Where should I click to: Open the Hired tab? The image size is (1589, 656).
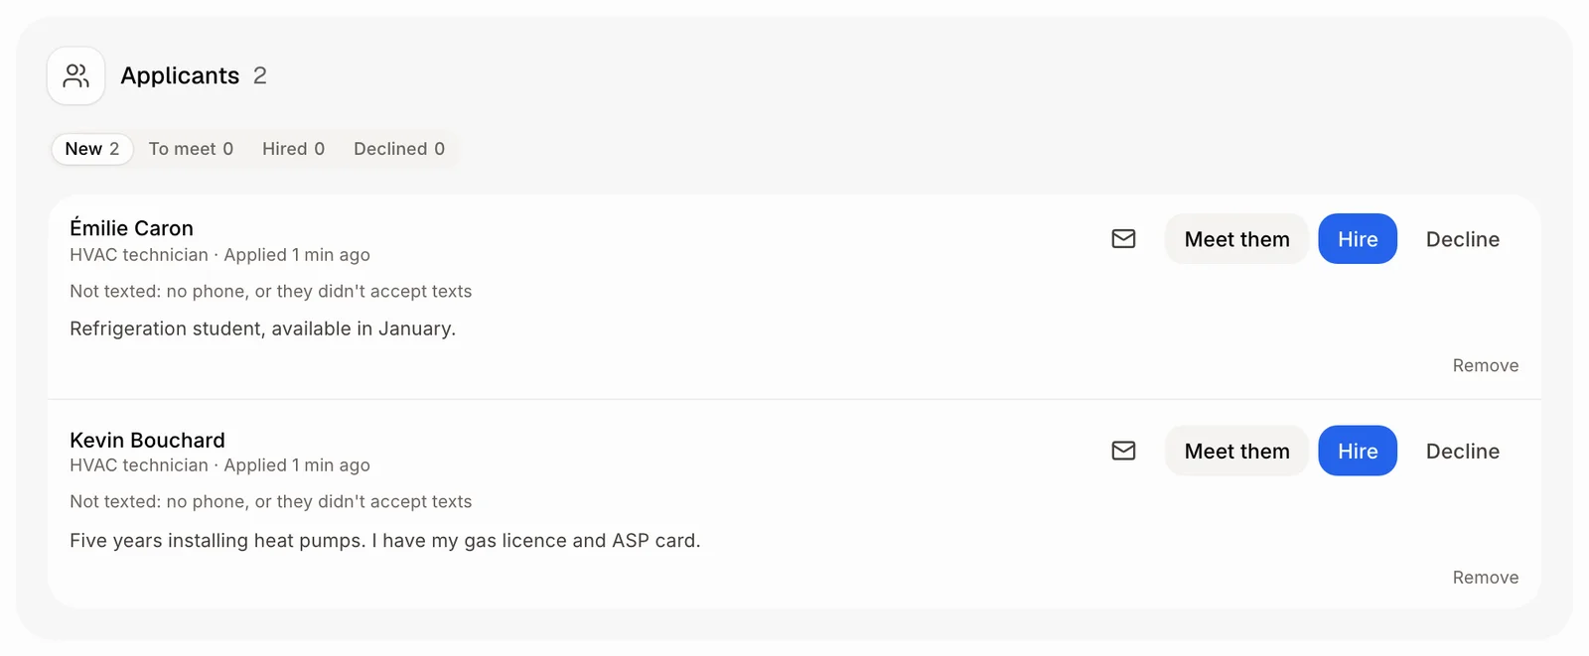[x=293, y=149]
